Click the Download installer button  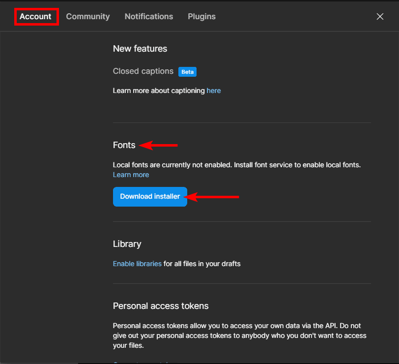click(150, 196)
